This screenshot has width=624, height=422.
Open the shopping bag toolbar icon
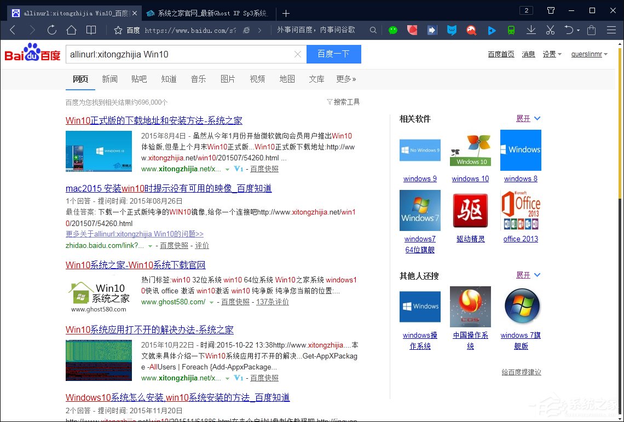coord(591,30)
